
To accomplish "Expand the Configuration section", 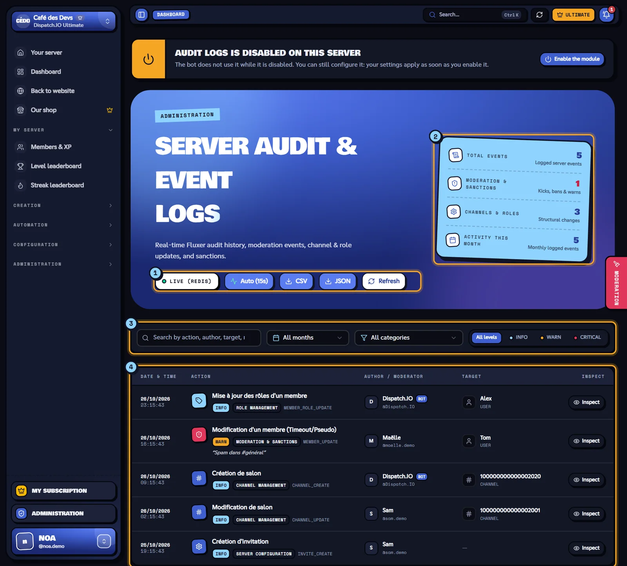I will click(63, 245).
